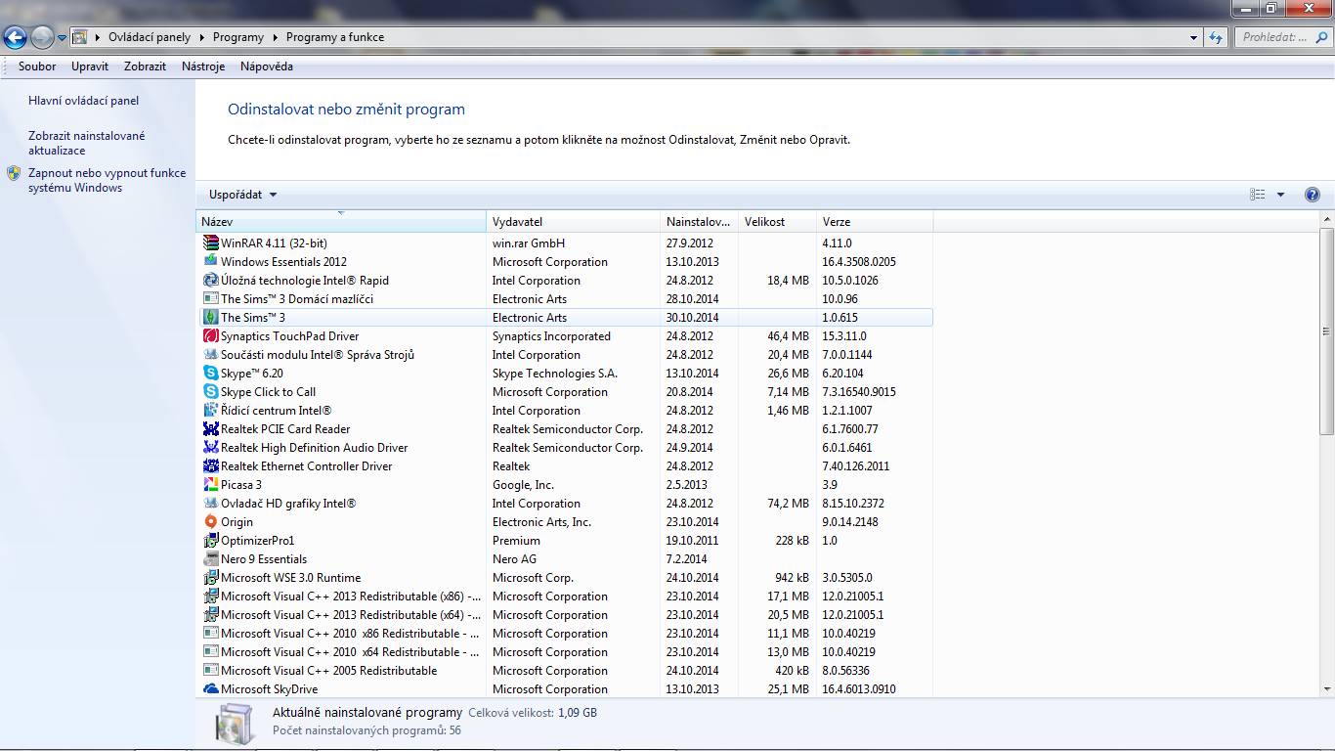The image size is (1335, 751).
Task: Open the recent pages dropdown arrow
Action: pos(62,38)
